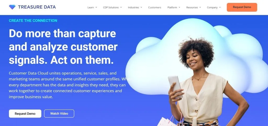Go to the Customers page
Image resolution: width=268 pixels, height=126 pixels.
[155, 7]
